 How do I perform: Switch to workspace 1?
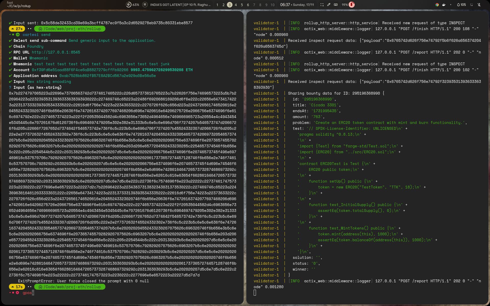click(217, 5)
